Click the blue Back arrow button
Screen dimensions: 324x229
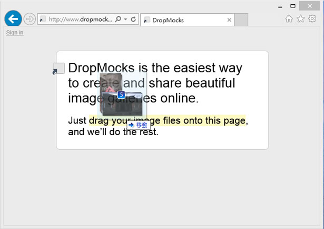(13, 19)
